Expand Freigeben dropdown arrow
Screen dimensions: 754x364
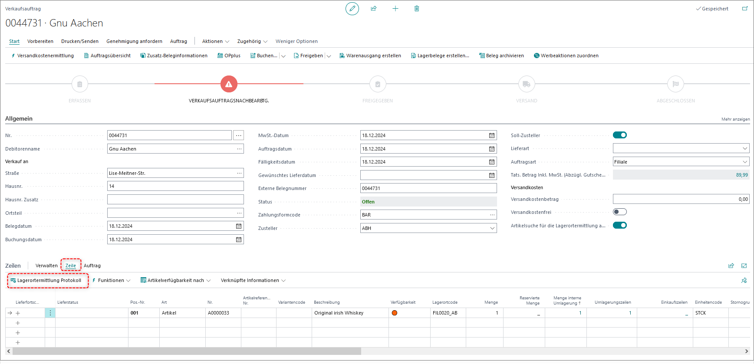tap(329, 56)
